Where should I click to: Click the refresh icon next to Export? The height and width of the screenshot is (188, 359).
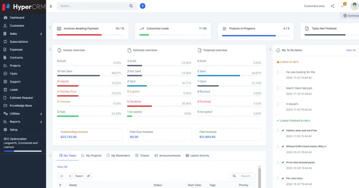(x=88, y=176)
